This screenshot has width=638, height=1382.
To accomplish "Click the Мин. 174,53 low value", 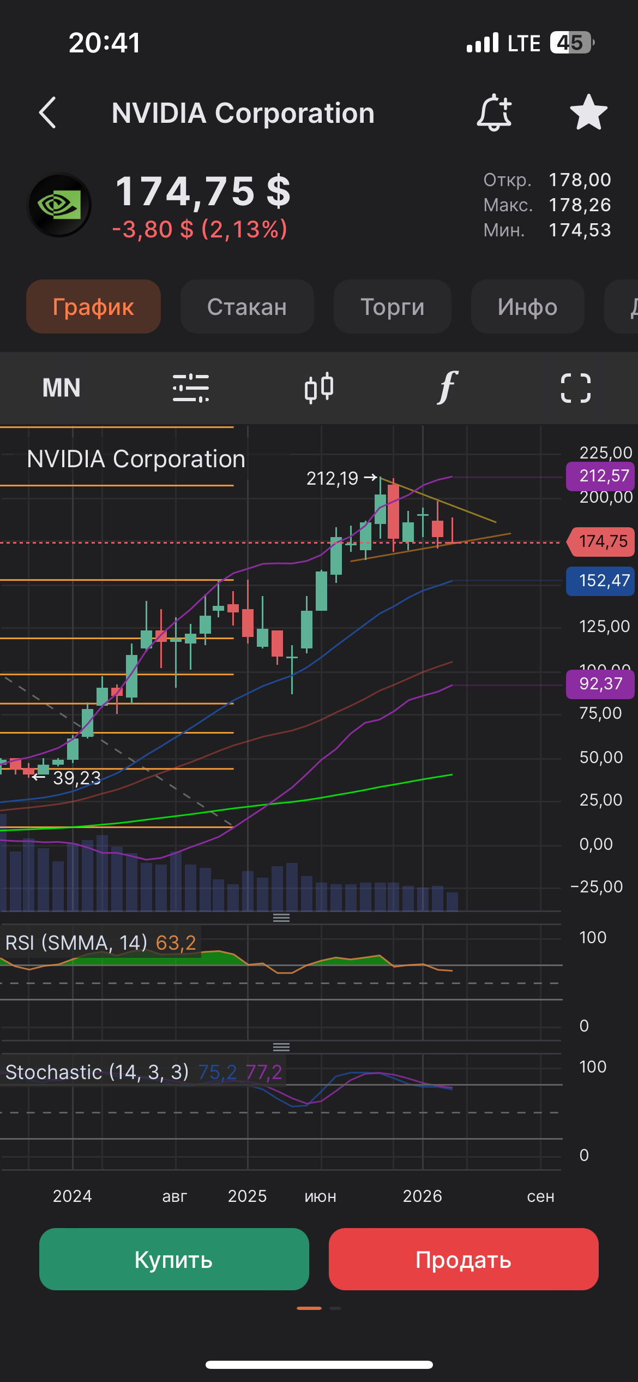I will (x=547, y=230).
